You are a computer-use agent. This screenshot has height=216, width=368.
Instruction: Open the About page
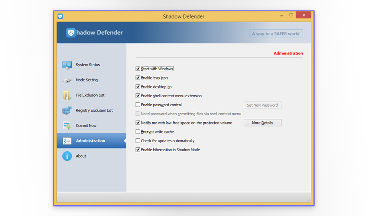click(x=81, y=156)
